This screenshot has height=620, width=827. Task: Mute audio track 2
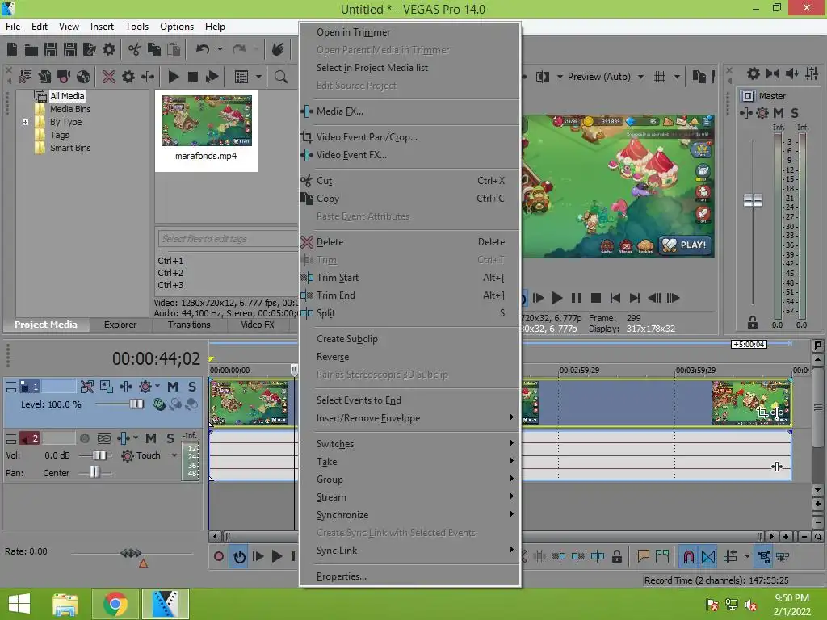click(x=151, y=438)
